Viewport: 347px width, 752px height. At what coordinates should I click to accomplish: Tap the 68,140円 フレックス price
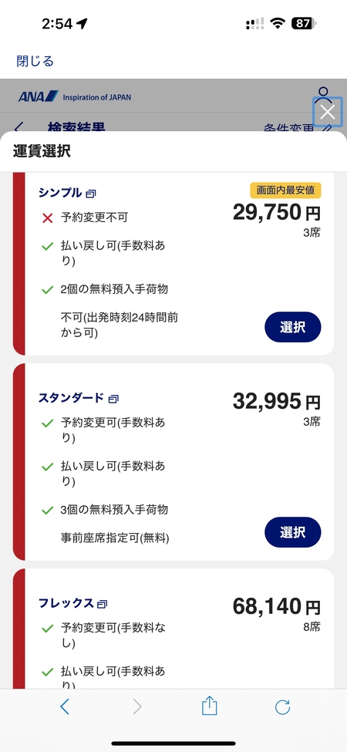point(277,607)
